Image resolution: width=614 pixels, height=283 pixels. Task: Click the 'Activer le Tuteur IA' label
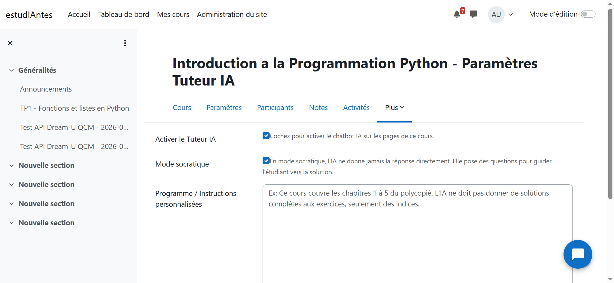[x=185, y=139]
